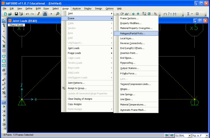This screenshot has height=138, width=210.
Task: Click the Move Down in List arrow
Action: tap(138, 14)
